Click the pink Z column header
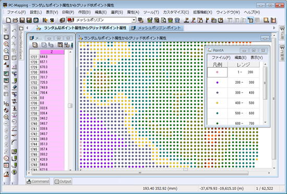This screenshot has width=287, height=194. pos(52,52)
